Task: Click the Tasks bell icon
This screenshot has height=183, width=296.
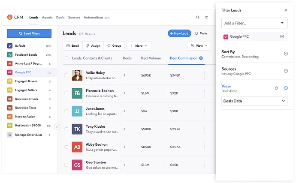Action: pyautogui.click(x=196, y=33)
